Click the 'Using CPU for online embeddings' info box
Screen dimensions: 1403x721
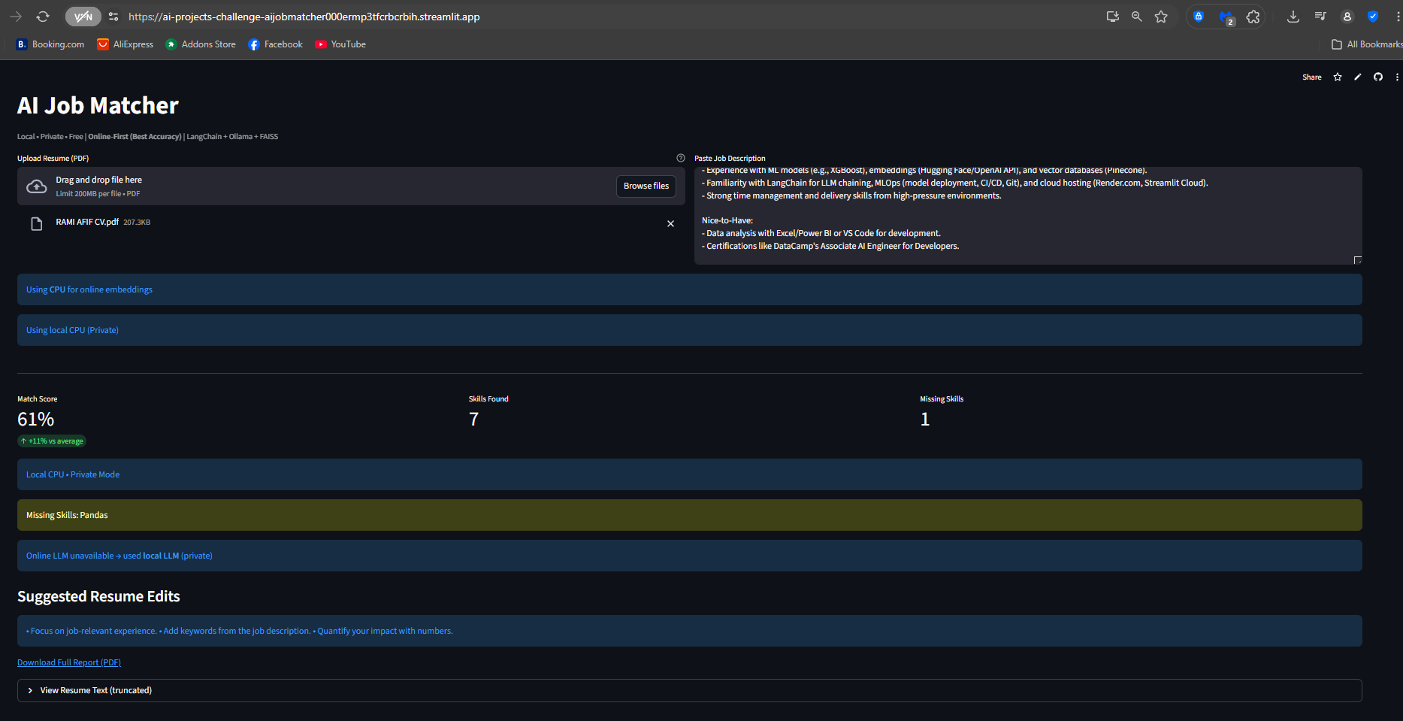click(x=690, y=289)
